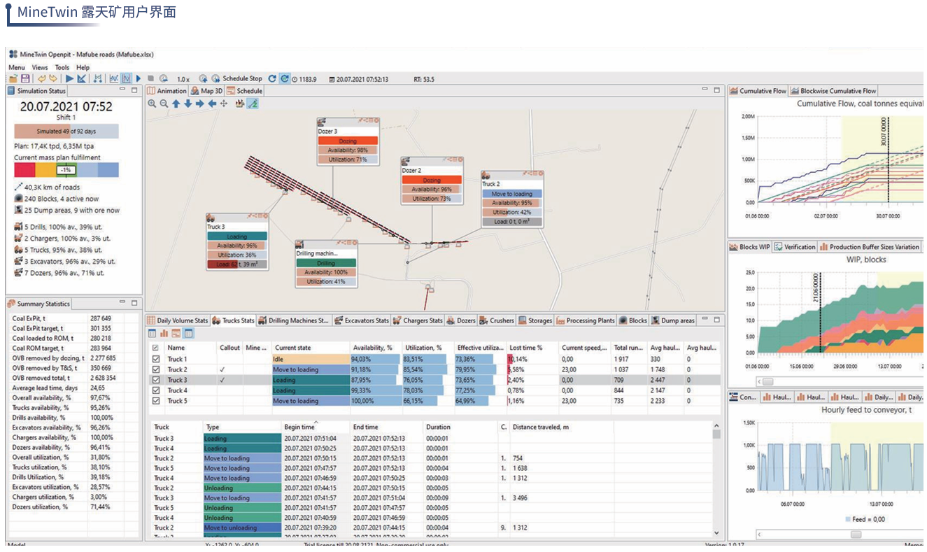Maximize the Animation map panel
The width and height of the screenshot is (927, 552).
pyautogui.click(x=716, y=90)
